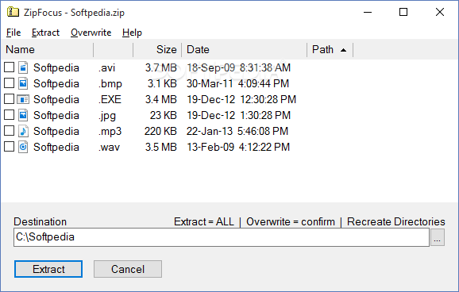459x292 pixels.
Task: Click the .mp3 extension cell
Action: (x=110, y=132)
